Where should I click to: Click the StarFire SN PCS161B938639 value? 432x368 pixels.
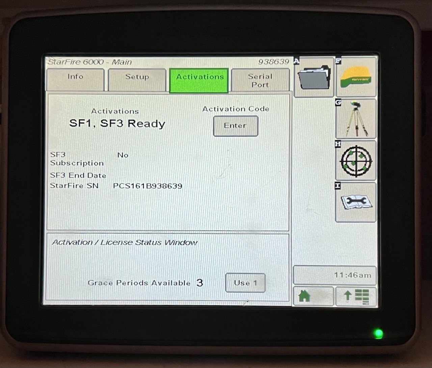point(147,186)
